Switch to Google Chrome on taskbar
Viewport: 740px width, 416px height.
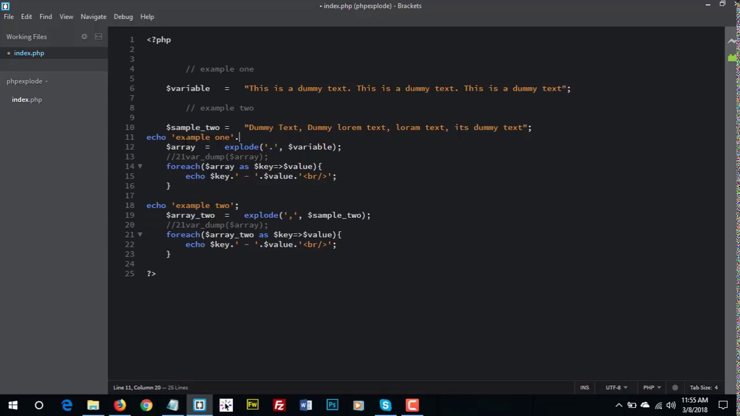click(x=146, y=405)
